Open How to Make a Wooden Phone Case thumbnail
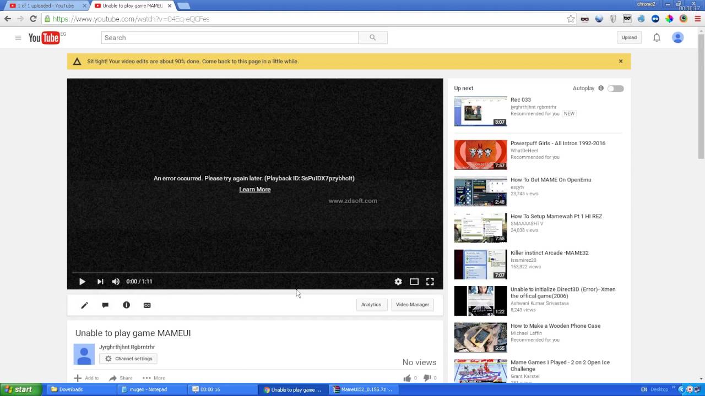 pyautogui.click(x=480, y=338)
